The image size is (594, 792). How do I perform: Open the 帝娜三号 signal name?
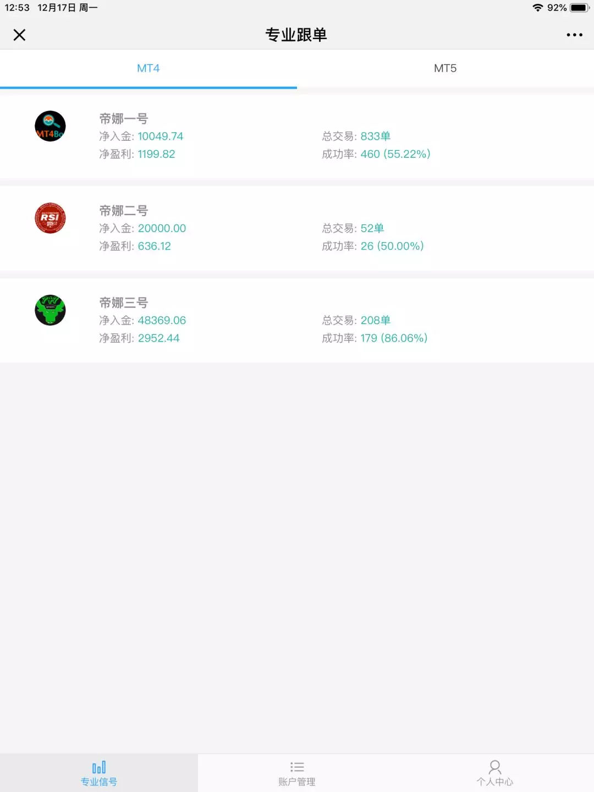pyautogui.click(x=124, y=302)
